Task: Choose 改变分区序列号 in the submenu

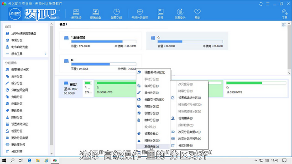Action: (x=189, y=138)
